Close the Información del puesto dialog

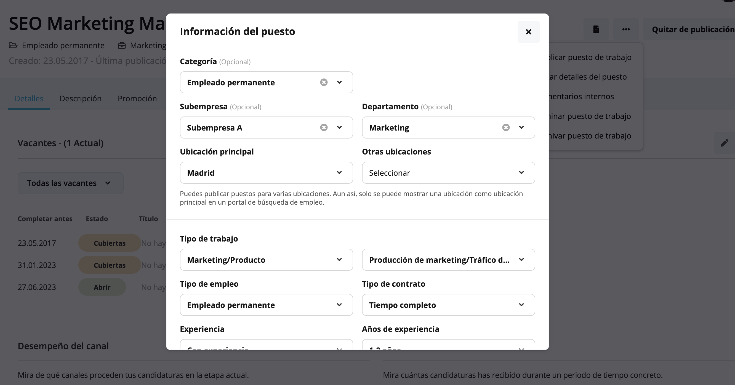[528, 32]
